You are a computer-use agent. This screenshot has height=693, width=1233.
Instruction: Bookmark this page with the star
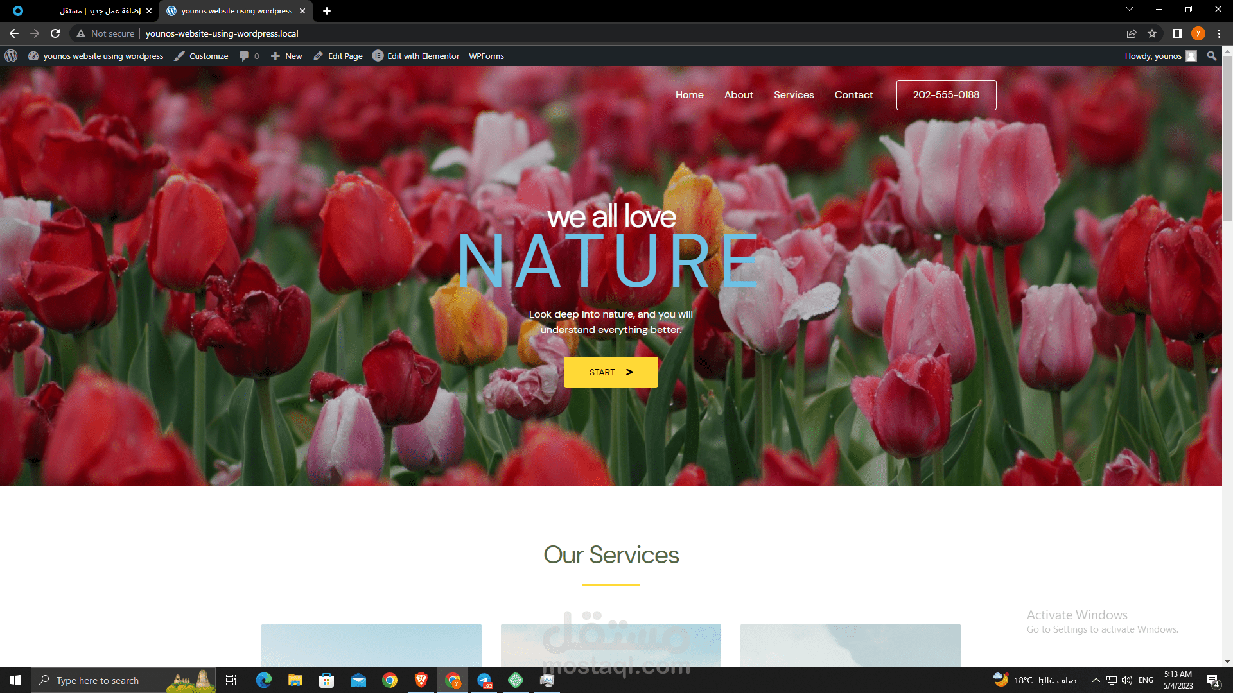[1152, 33]
